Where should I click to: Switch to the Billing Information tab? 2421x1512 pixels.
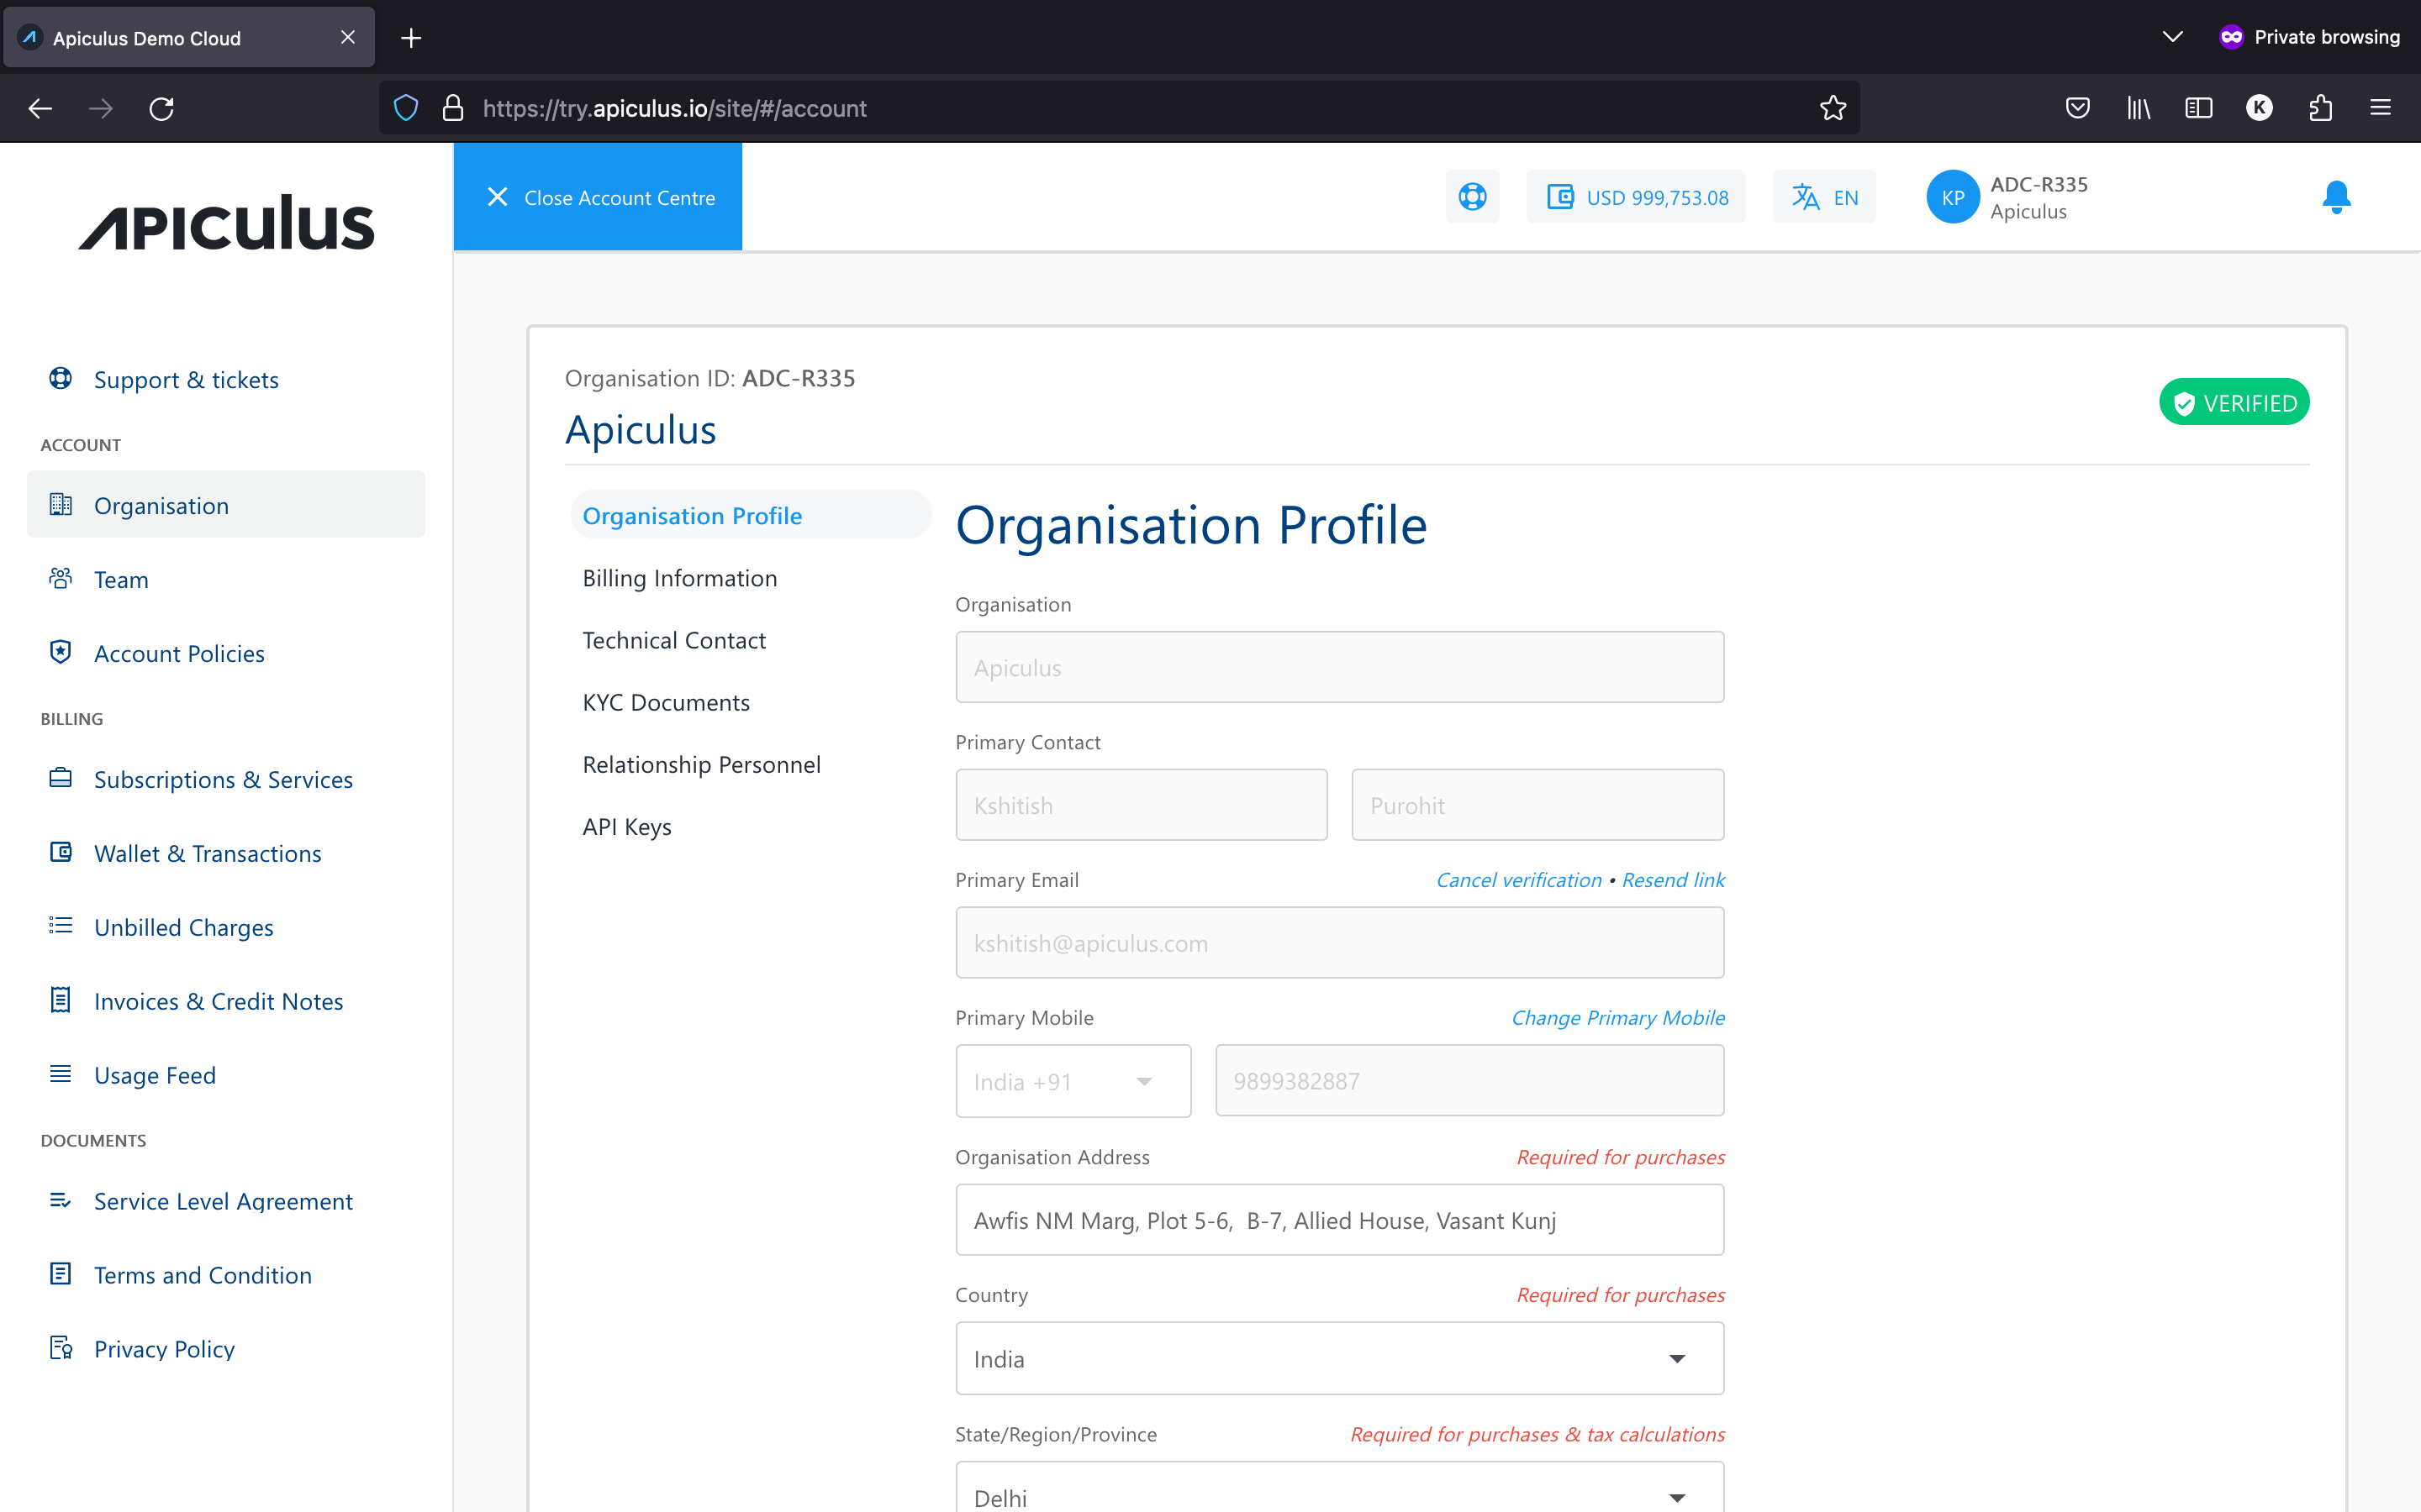click(678, 576)
